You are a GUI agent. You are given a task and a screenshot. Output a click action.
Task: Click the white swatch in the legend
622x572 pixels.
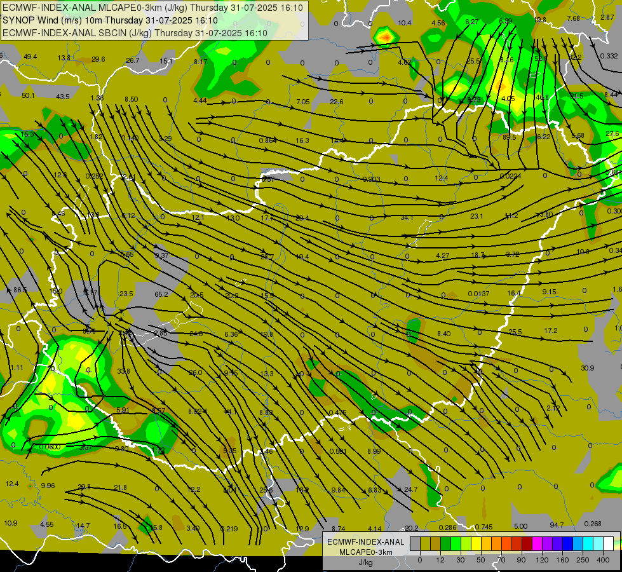coord(608,544)
